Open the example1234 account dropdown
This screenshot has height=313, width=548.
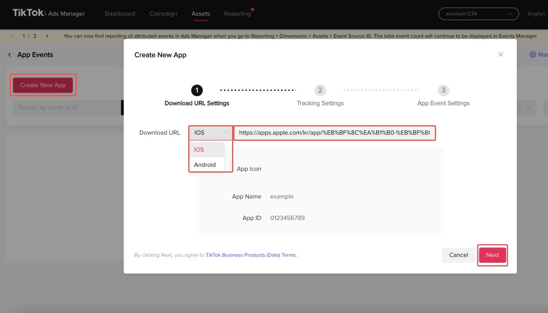point(479,14)
